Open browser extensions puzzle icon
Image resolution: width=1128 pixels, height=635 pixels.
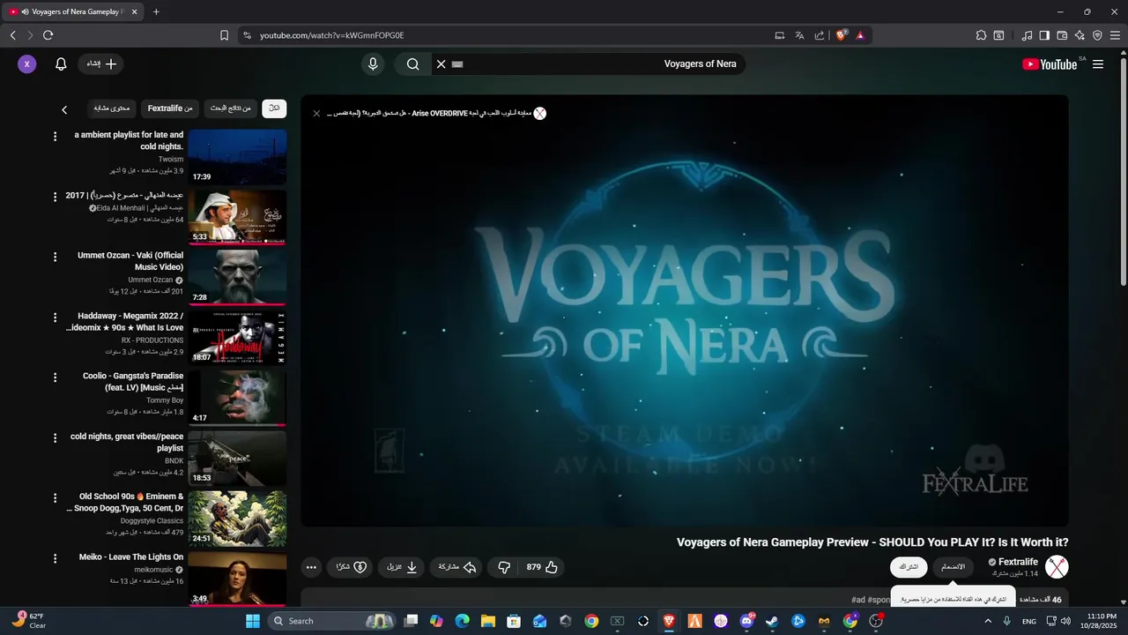click(x=981, y=35)
